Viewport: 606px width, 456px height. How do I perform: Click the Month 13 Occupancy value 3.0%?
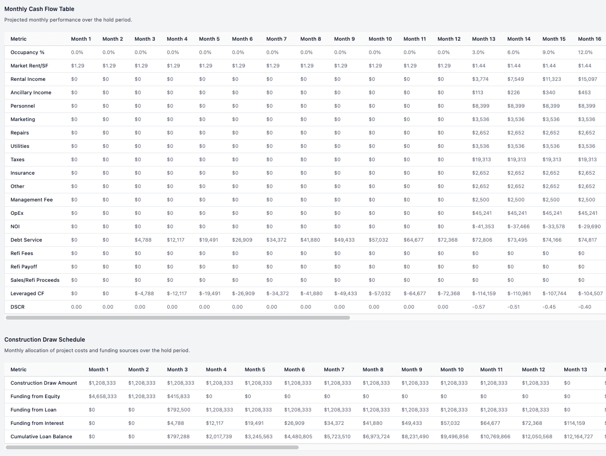click(478, 52)
